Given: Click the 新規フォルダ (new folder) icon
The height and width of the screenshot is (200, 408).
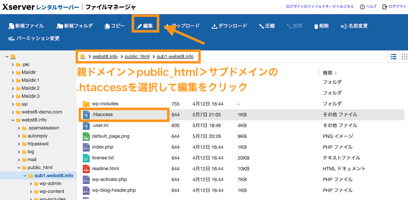Looking at the screenshot, I should [x=74, y=26].
